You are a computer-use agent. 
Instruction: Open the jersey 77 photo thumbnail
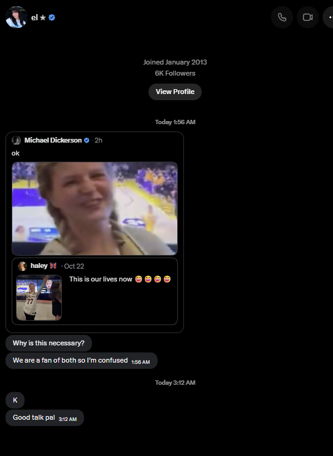click(x=39, y=297)
